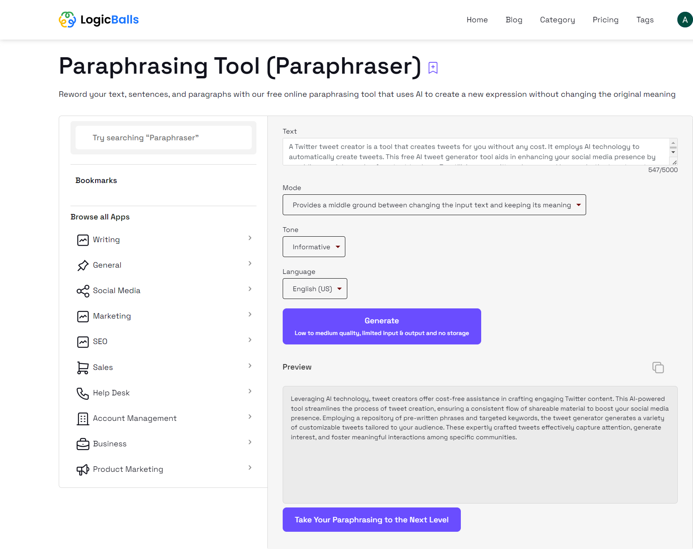Open the Tone dropdown set to Informative
693x549 pixels.
(x=314, y=247)
